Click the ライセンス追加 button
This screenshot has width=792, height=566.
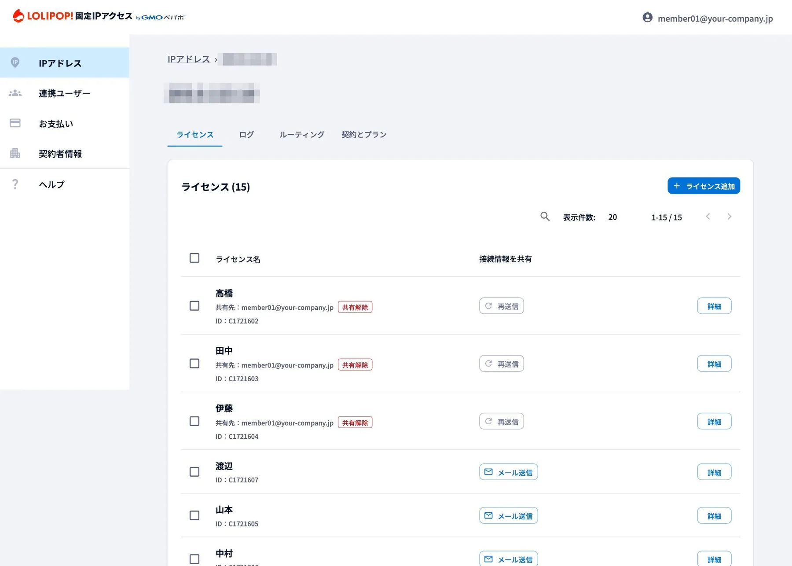pyautogui.click(x=704, y=186)
